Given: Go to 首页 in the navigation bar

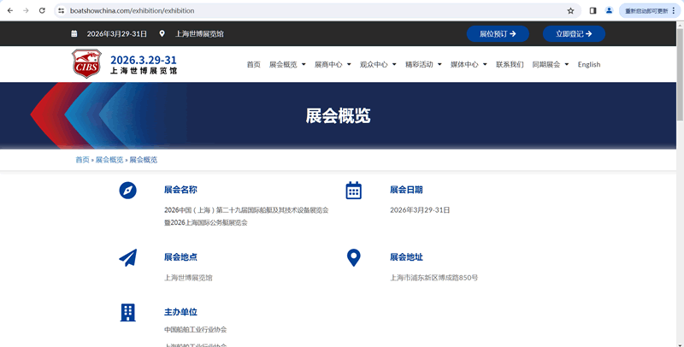Looking at the screenshot, I should (253, 64).
